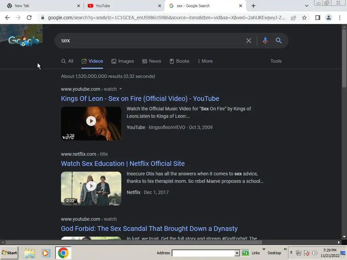Click the show desktop tray icon

[343, 253]
